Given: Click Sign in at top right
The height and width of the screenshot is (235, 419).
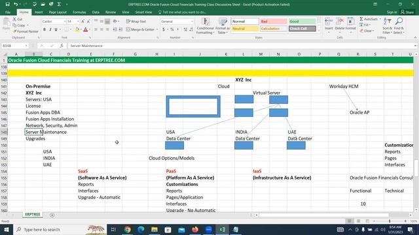Looking at the screenshot, I should click(x=392, y=12).
